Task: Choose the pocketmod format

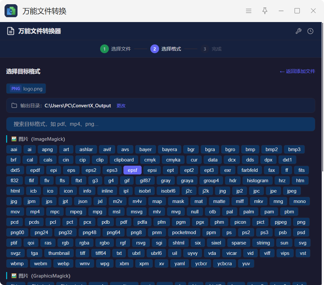Action: (184, 232)
